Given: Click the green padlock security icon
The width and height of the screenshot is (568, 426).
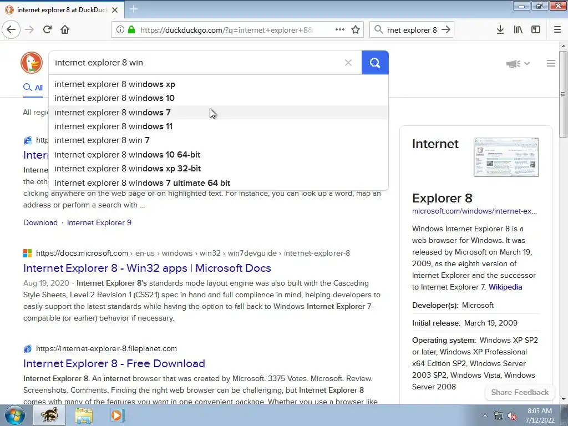Looking at the screenshot, I should pyautogui.click(x=131, y=30).
